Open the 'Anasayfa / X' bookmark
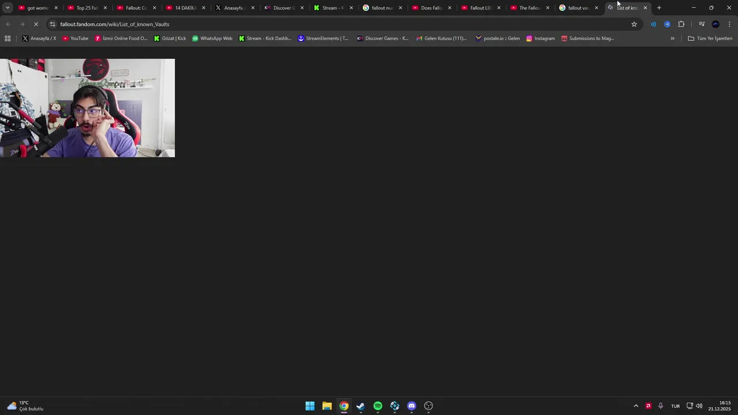The image size is (738, 415). click(x=39, y=39)
